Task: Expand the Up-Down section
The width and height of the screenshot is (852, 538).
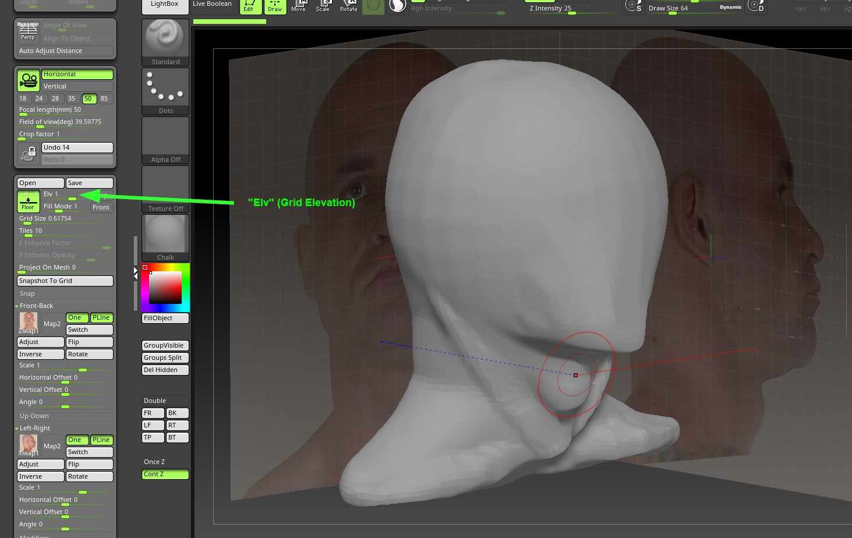Action: coord(34,416)
